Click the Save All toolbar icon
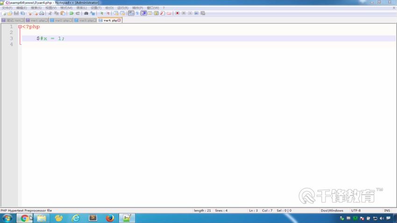 point(23,13)
